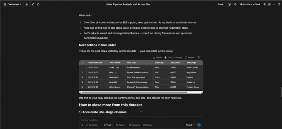
Task: Click Continue in Slack
Action: click(x=250, y=4)
